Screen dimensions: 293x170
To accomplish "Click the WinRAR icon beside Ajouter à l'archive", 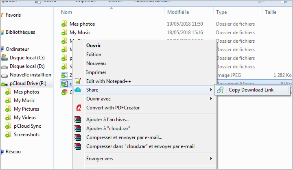I will (x=79, y=120).
